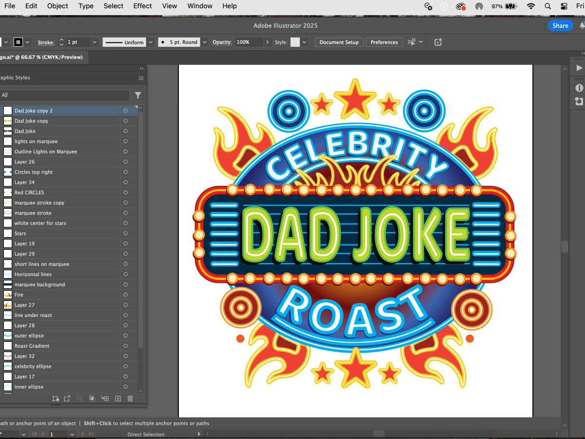Image resolution: width=585 pixels, height=439 pixels.
Task: Click the Create New Sublayer icon
Action: [x=105, y=399]
